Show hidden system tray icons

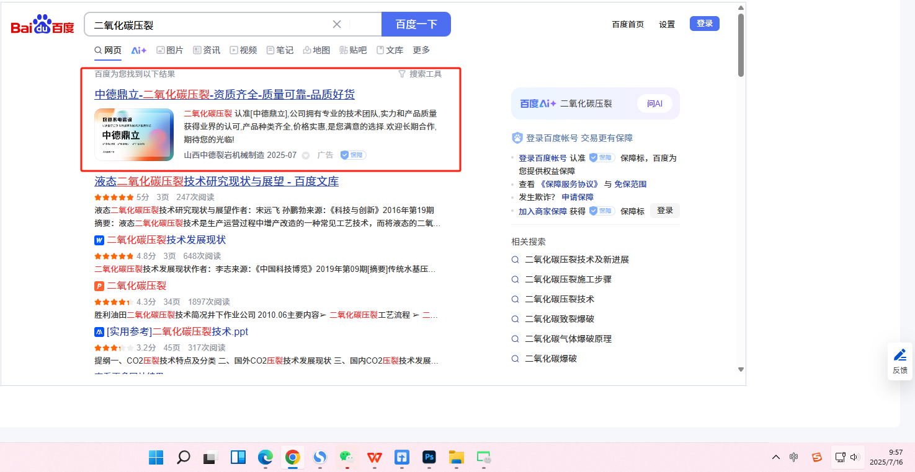tap(776, 457)
